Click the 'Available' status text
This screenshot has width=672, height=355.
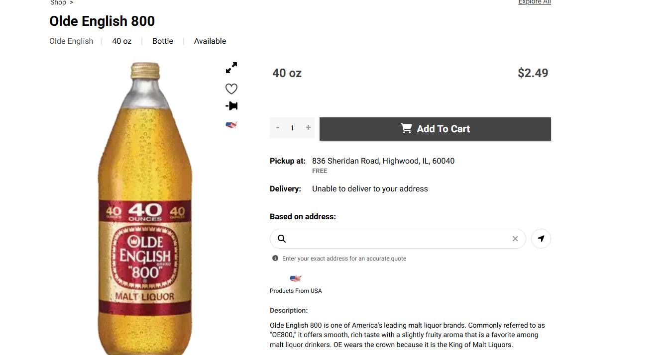click(x=210, y=41)
